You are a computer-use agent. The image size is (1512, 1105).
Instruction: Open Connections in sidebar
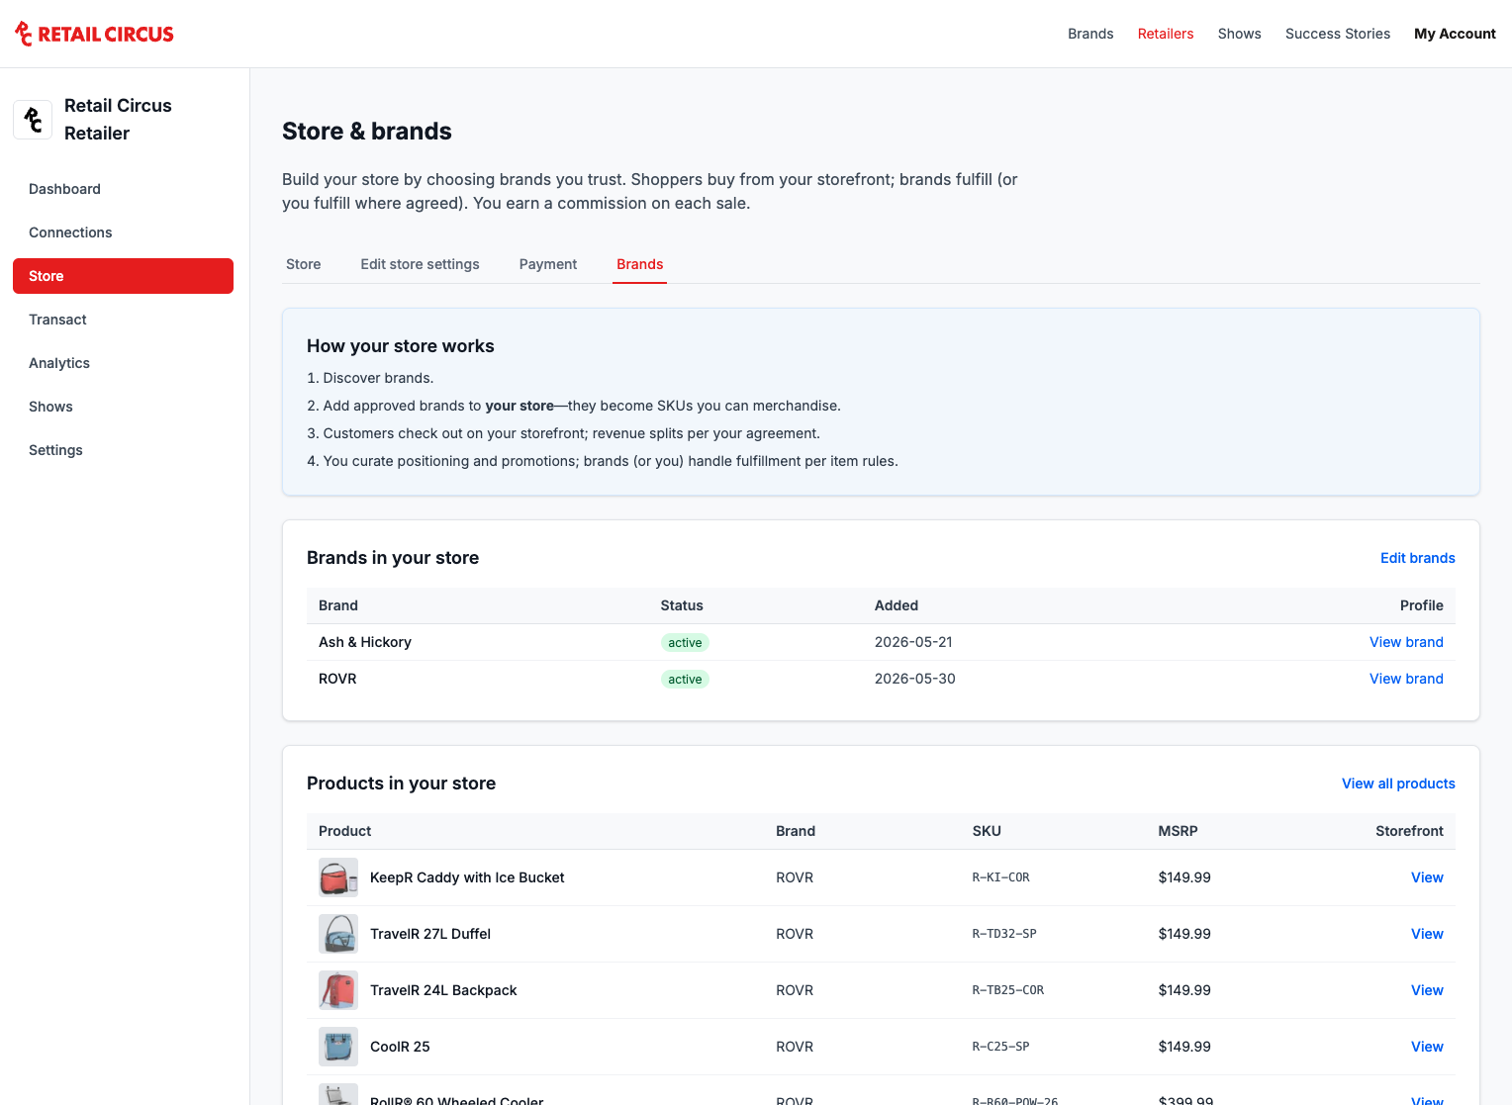pos(123,232)
